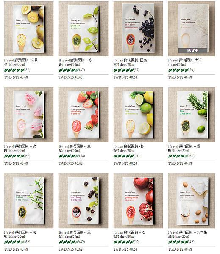The image size is (220, 254).
Task: Click the acai berry leaf rating (37)
Action: [127, 70]
